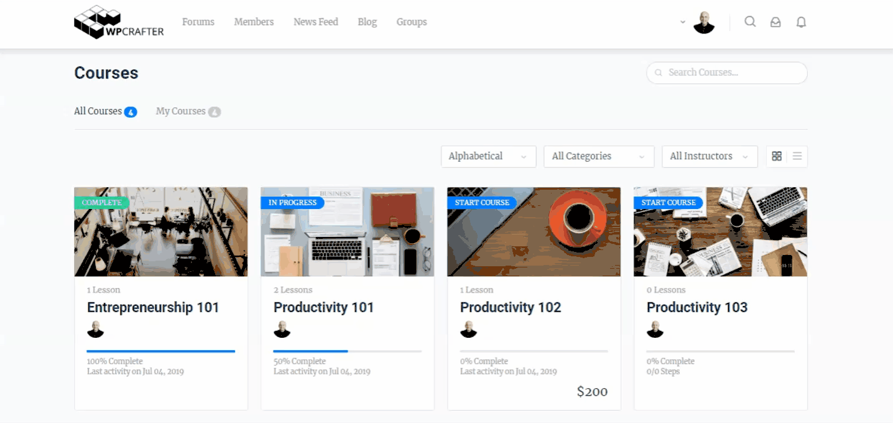Click the '0/0 Steps' text
The image size is (893, 423).
663,372
